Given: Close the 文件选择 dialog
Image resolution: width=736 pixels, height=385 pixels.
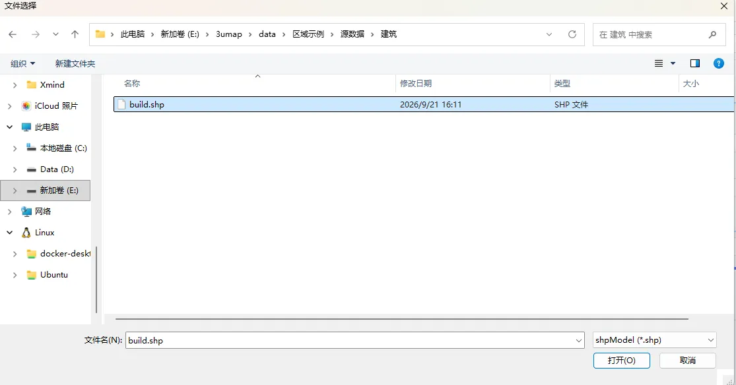Looking at the screenshot, I should 724,6.
